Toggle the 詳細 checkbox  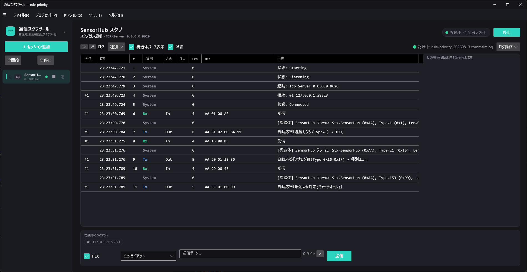point(171,47)
